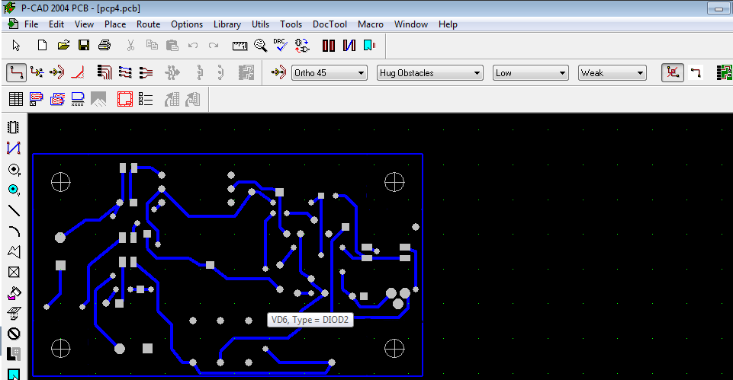Open the Window menu
Screen dimensions: 733x380
click(411, 24)
